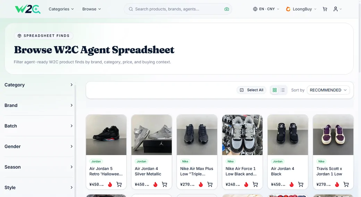Open Nike Air Max Plus product photo

pyautogui.click(x=197, y=135)
